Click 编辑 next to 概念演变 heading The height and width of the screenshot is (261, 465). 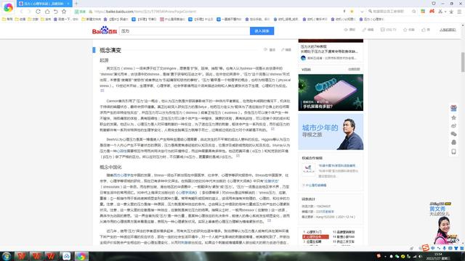coord(286,50)
